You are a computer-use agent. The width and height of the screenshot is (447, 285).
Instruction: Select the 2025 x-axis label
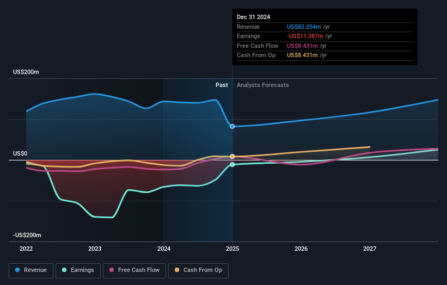tap(232, 249)
